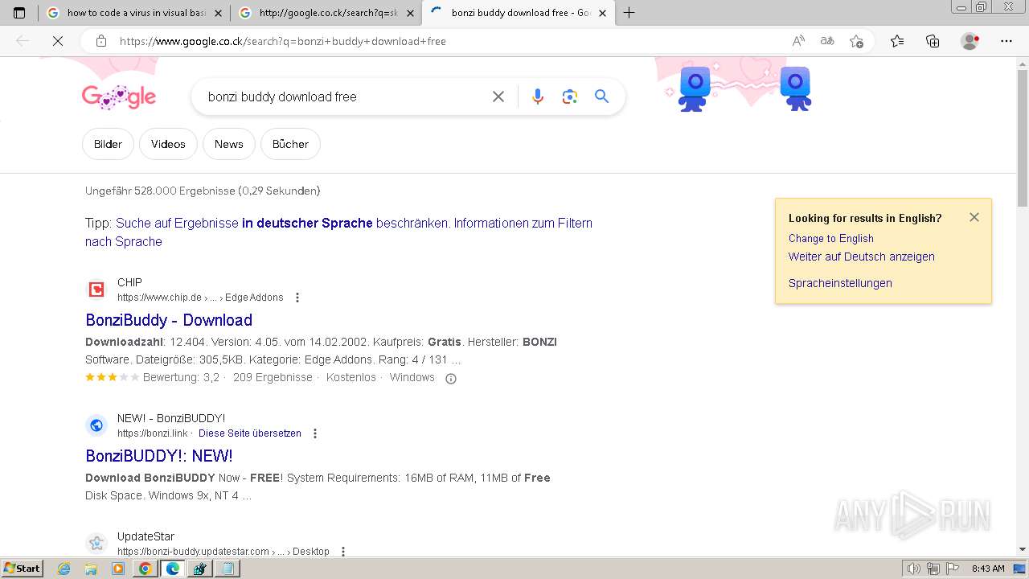Open more options for UpdateStar result
1029x579 pixels.
343,552
